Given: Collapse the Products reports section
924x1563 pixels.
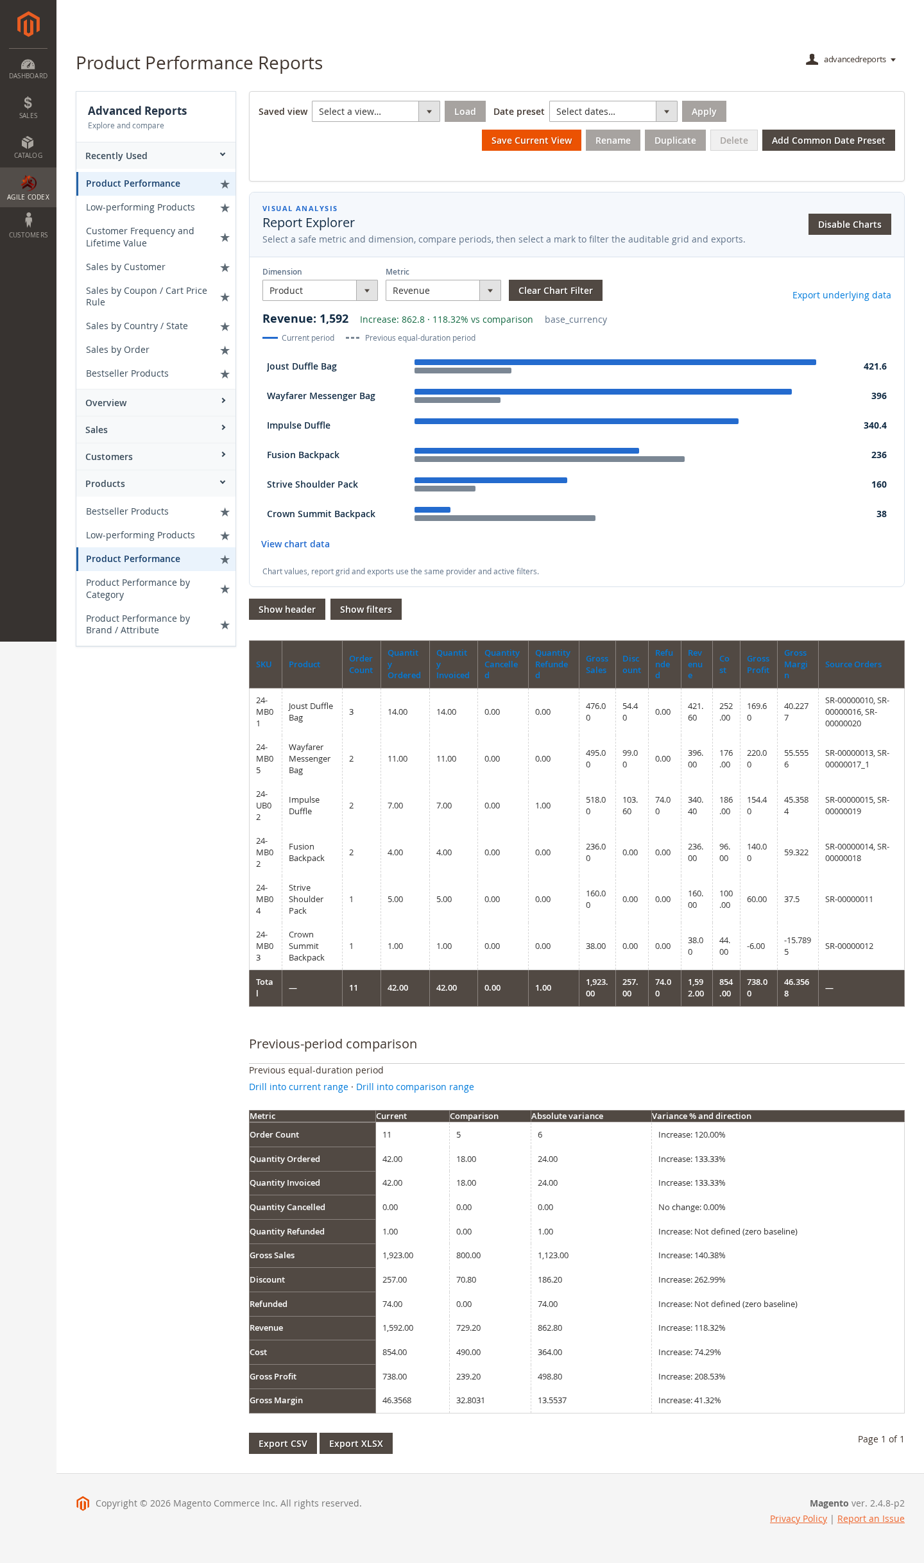Looking at the screenshot, I should pyautogui.click(x=156, y=484).
